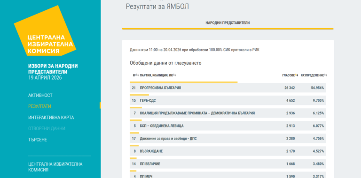Click the ballot number 21 cell

[134, 88]
